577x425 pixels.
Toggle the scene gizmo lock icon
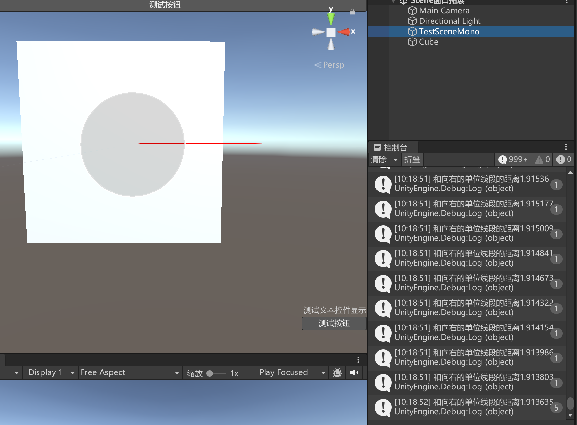coord(352,12)
